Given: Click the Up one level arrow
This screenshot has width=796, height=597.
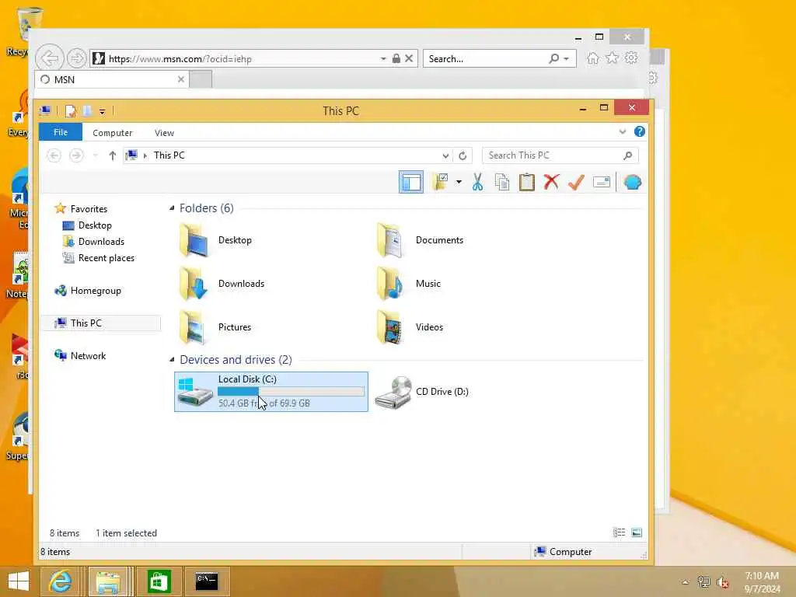Looking at the screenshot, I should point(112,155).
